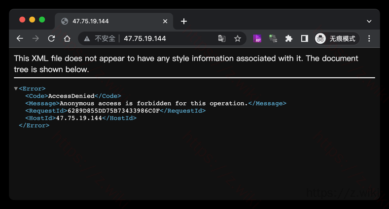Bookmark this page with the star icon

[238, 38]
